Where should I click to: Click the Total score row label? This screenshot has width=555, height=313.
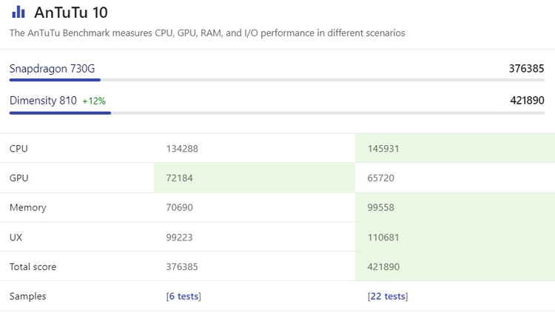[33, 266]
